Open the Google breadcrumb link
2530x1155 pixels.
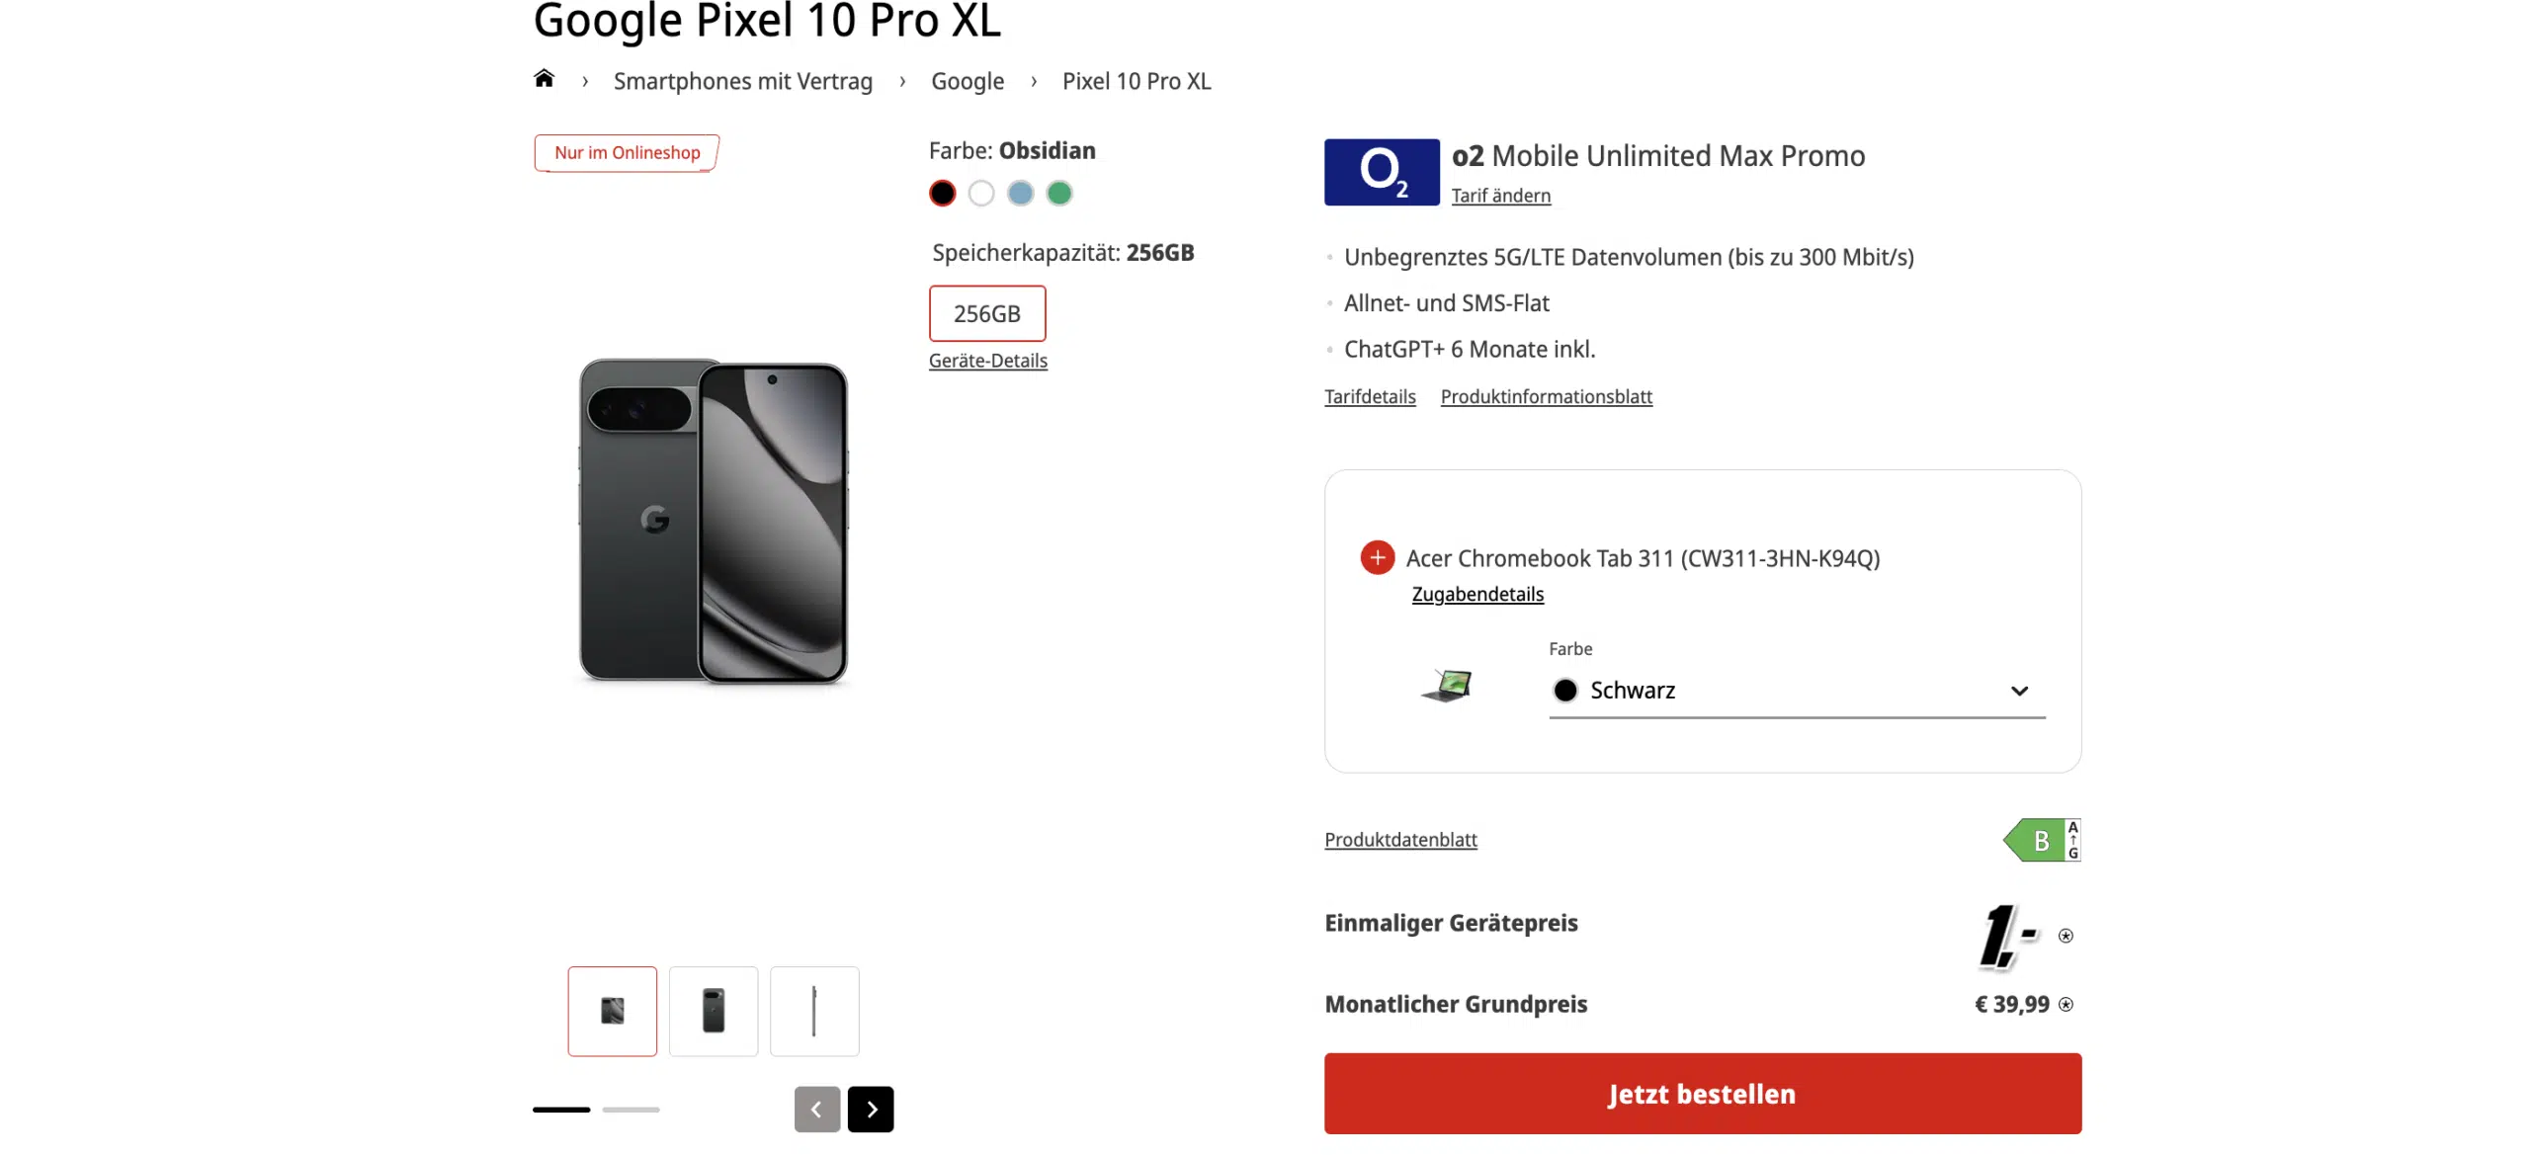click(967, 81)
